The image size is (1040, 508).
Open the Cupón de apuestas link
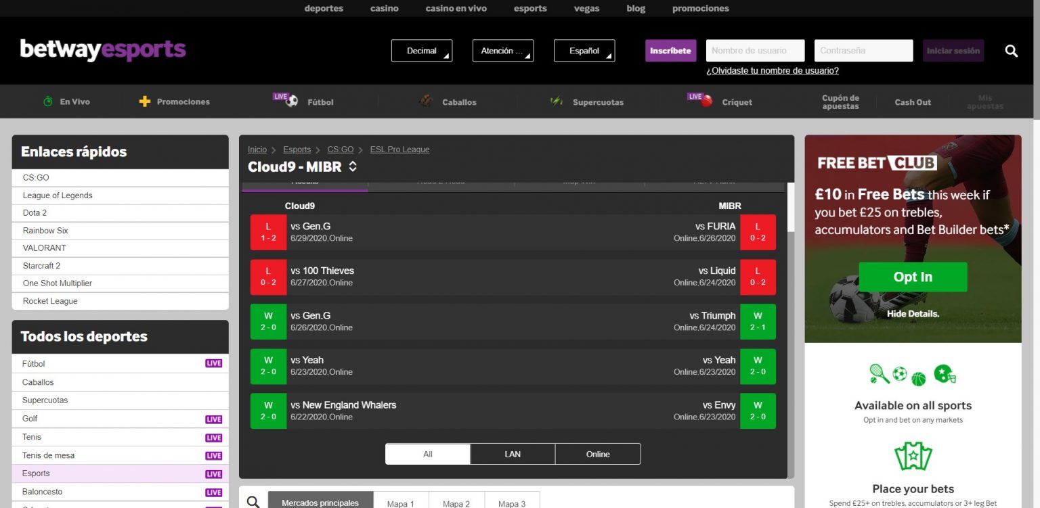[840, 102]
